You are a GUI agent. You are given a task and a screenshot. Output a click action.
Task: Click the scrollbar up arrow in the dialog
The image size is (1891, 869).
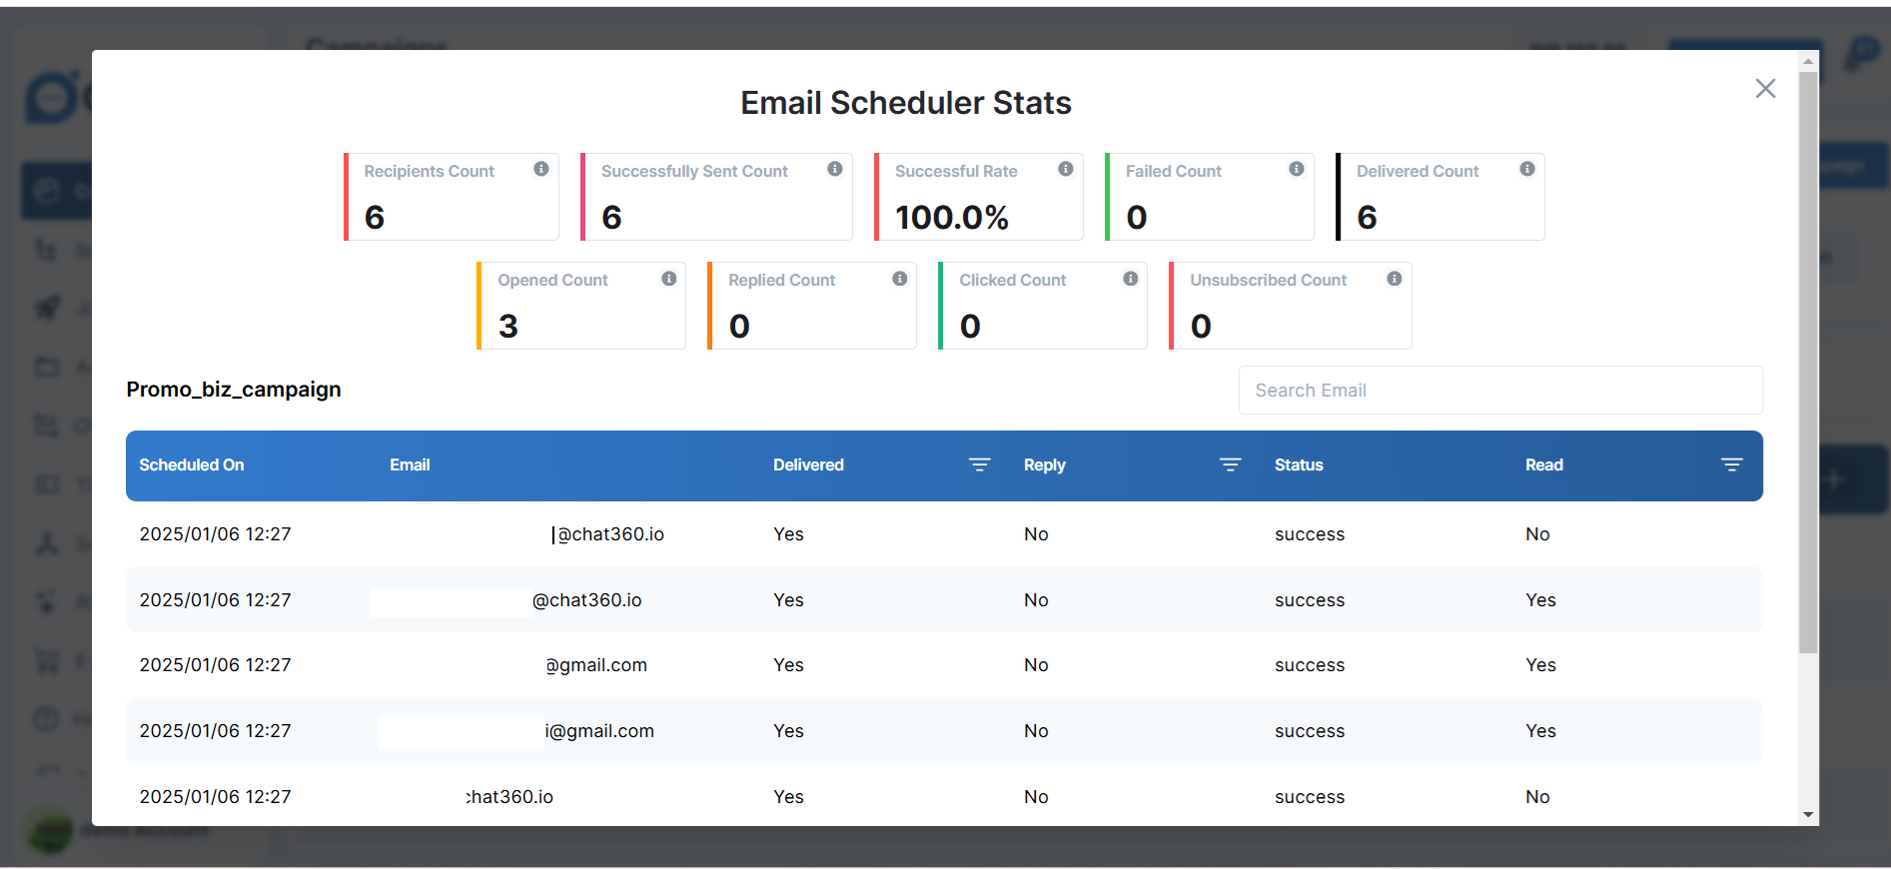pyautogui.click(x=1808, y=62)
